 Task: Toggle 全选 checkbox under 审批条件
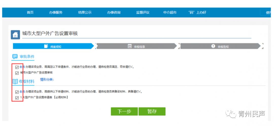17,67
